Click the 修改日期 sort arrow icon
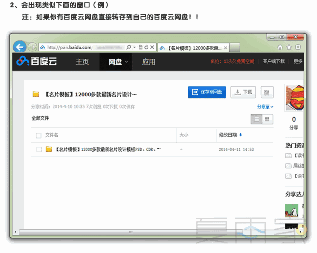The image size is (317, 253). (x=240, y=135)
